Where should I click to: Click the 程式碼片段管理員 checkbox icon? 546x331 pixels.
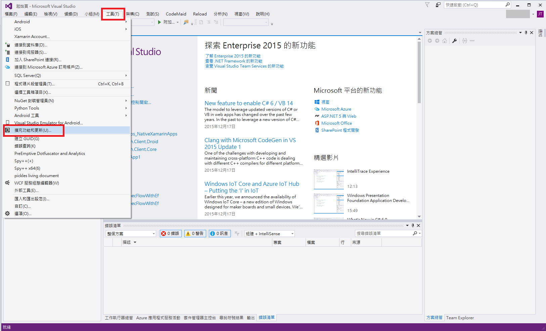[7, 84]
